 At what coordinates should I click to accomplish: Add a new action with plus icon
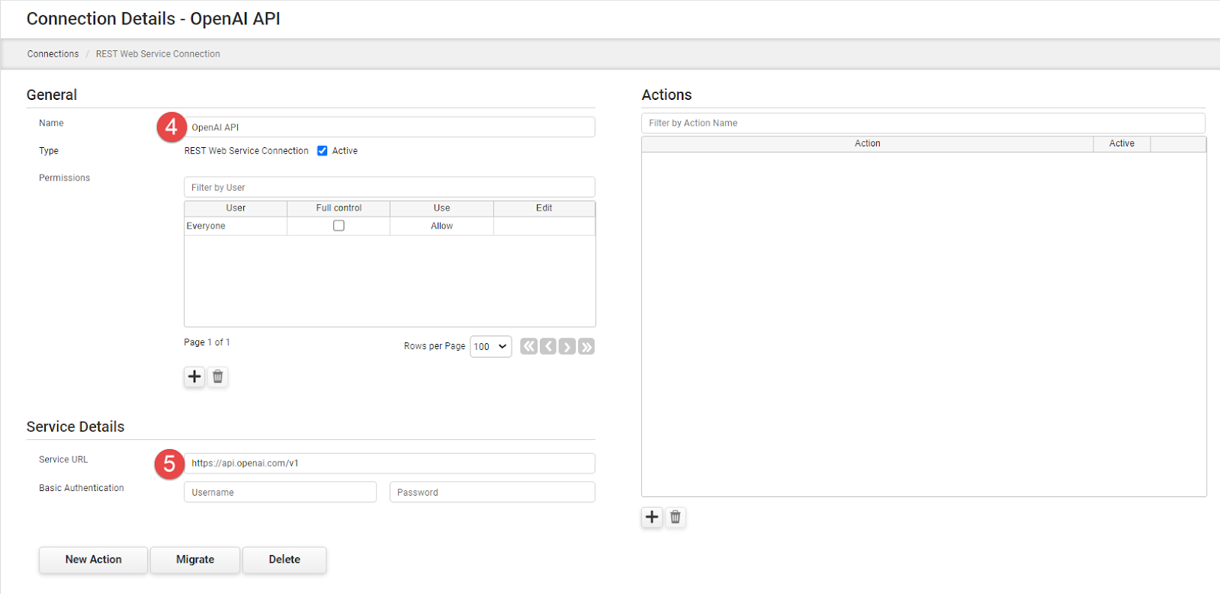[652, 517]
